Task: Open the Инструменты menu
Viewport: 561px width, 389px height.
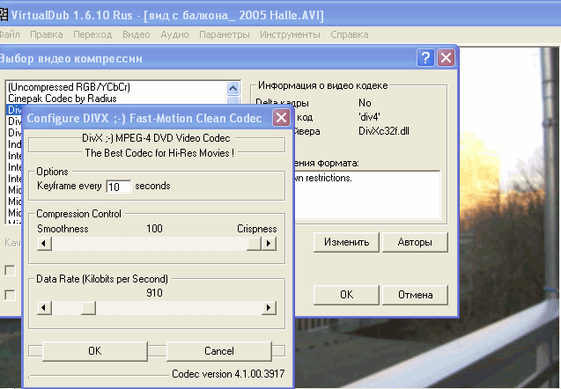Action: [x=290, y=34]
